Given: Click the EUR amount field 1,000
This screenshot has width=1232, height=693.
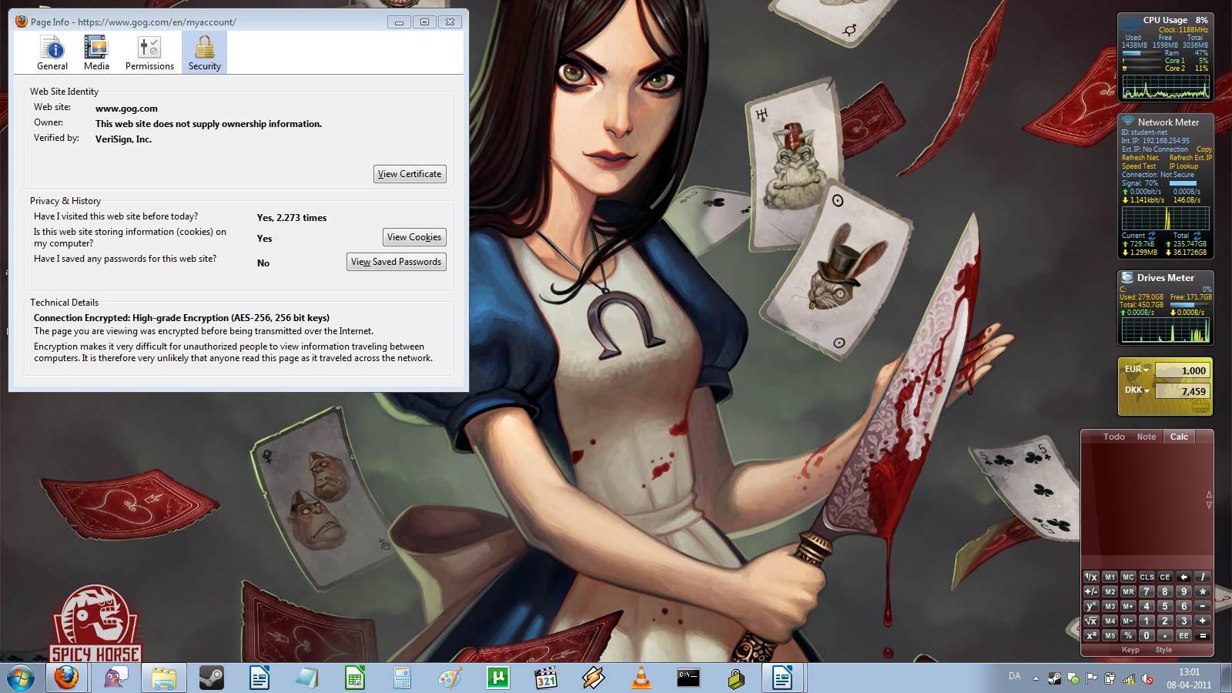Looking at the screenshot, I should (1182, 370).
